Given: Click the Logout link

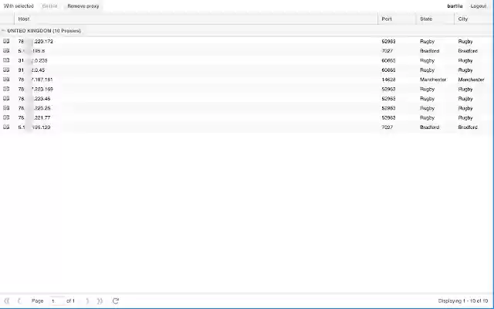Looking at the screenshot, I should (x=479, y=6).
